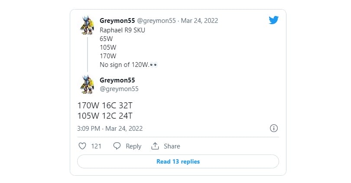The image size is (351, 183).
Task: Click the Reply label
Action: (133, 146)
